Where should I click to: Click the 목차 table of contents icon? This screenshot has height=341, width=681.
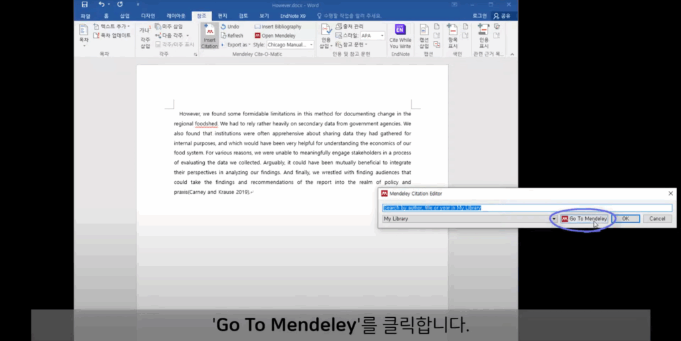[x=83, y=35]
